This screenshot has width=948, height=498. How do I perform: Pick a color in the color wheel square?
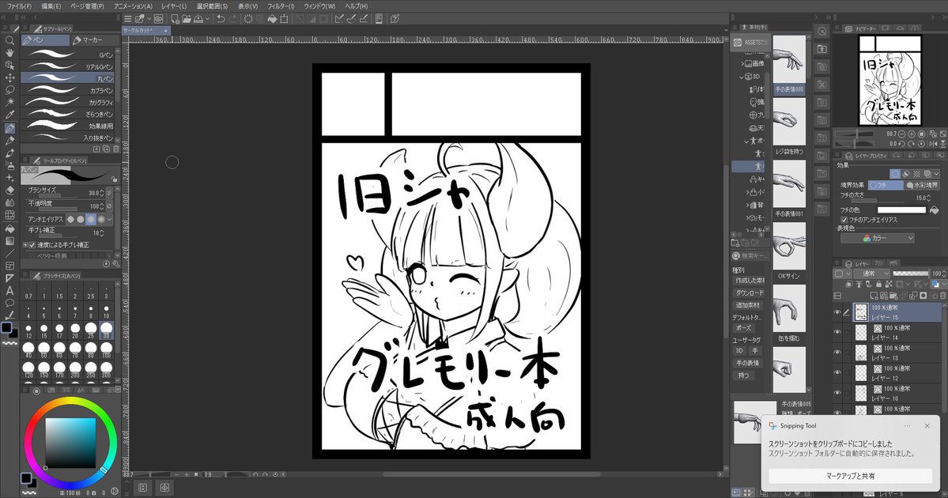coord(70,443)
